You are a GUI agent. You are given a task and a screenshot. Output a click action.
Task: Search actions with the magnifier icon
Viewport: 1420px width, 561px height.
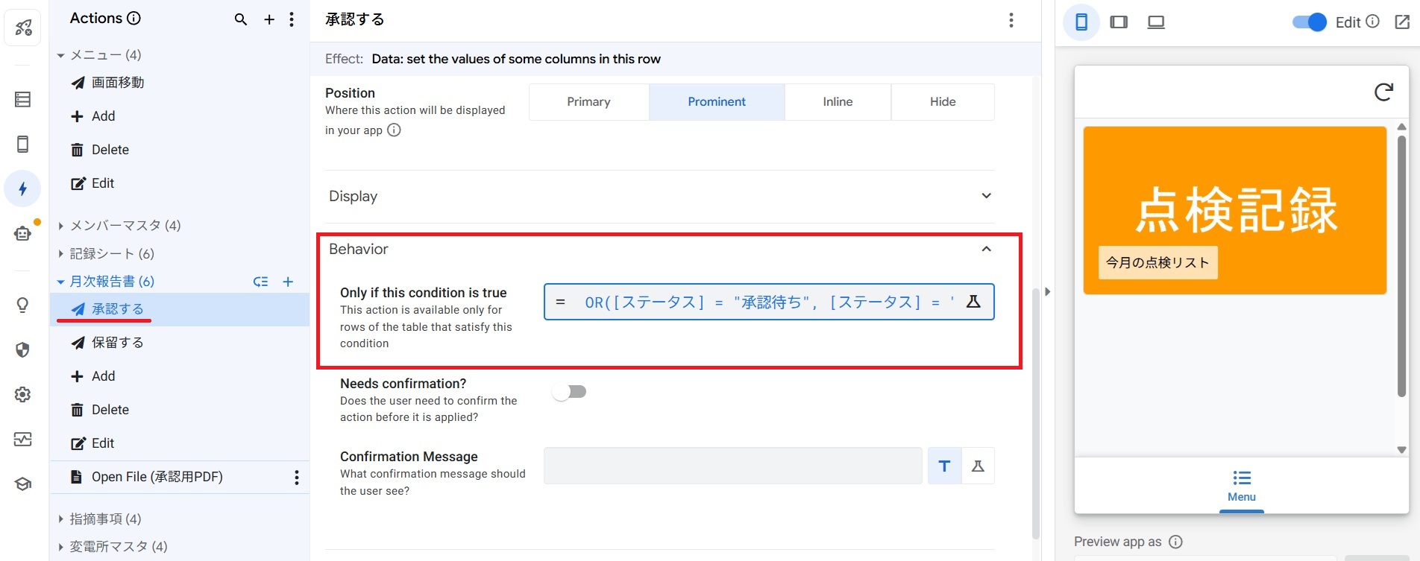pyautogui.click(x=240, y=19)
